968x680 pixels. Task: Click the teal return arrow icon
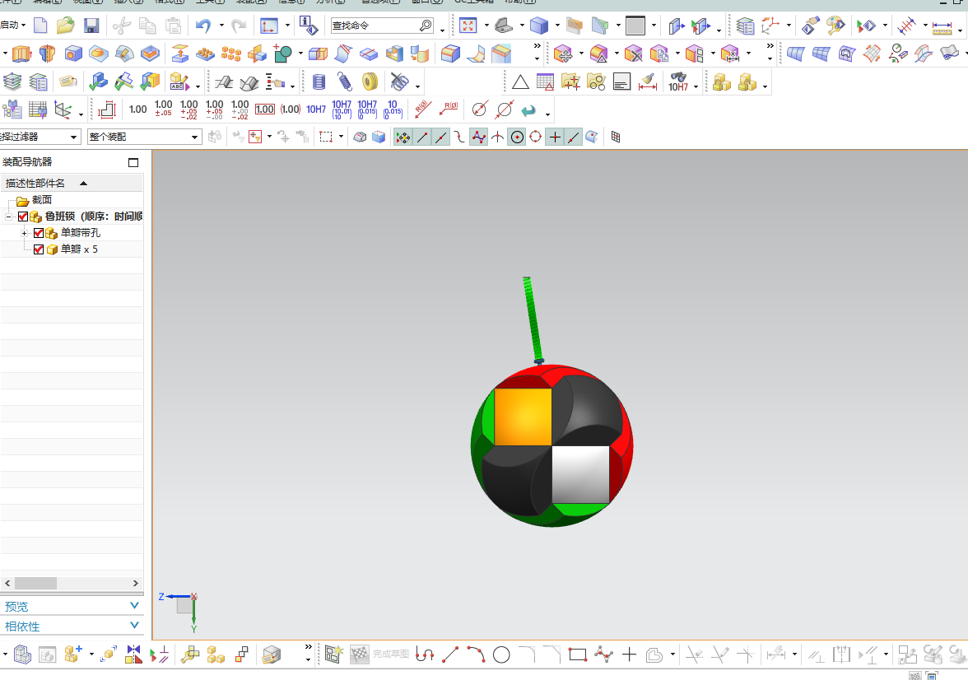coord(528,110)
